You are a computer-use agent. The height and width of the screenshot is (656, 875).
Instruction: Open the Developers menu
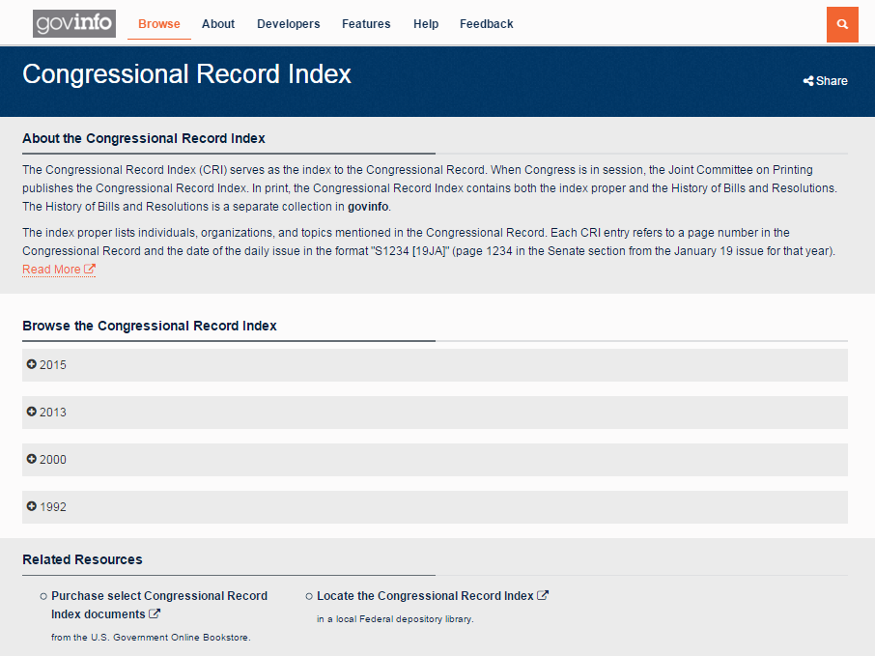point(288,24)
